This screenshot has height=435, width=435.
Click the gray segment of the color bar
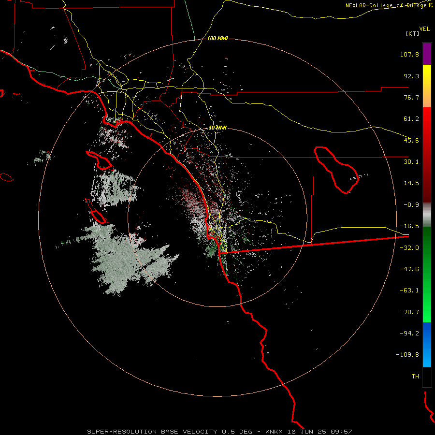click(x=427, y=215)
